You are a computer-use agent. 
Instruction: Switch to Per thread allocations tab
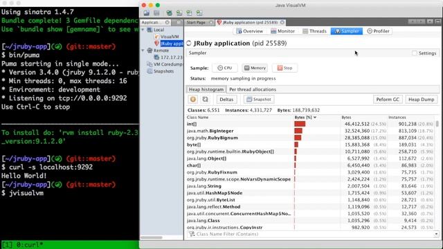click(x=253, y=89)
